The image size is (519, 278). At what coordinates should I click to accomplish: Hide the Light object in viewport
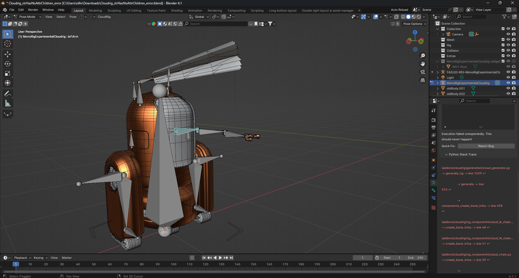(508, 77)
